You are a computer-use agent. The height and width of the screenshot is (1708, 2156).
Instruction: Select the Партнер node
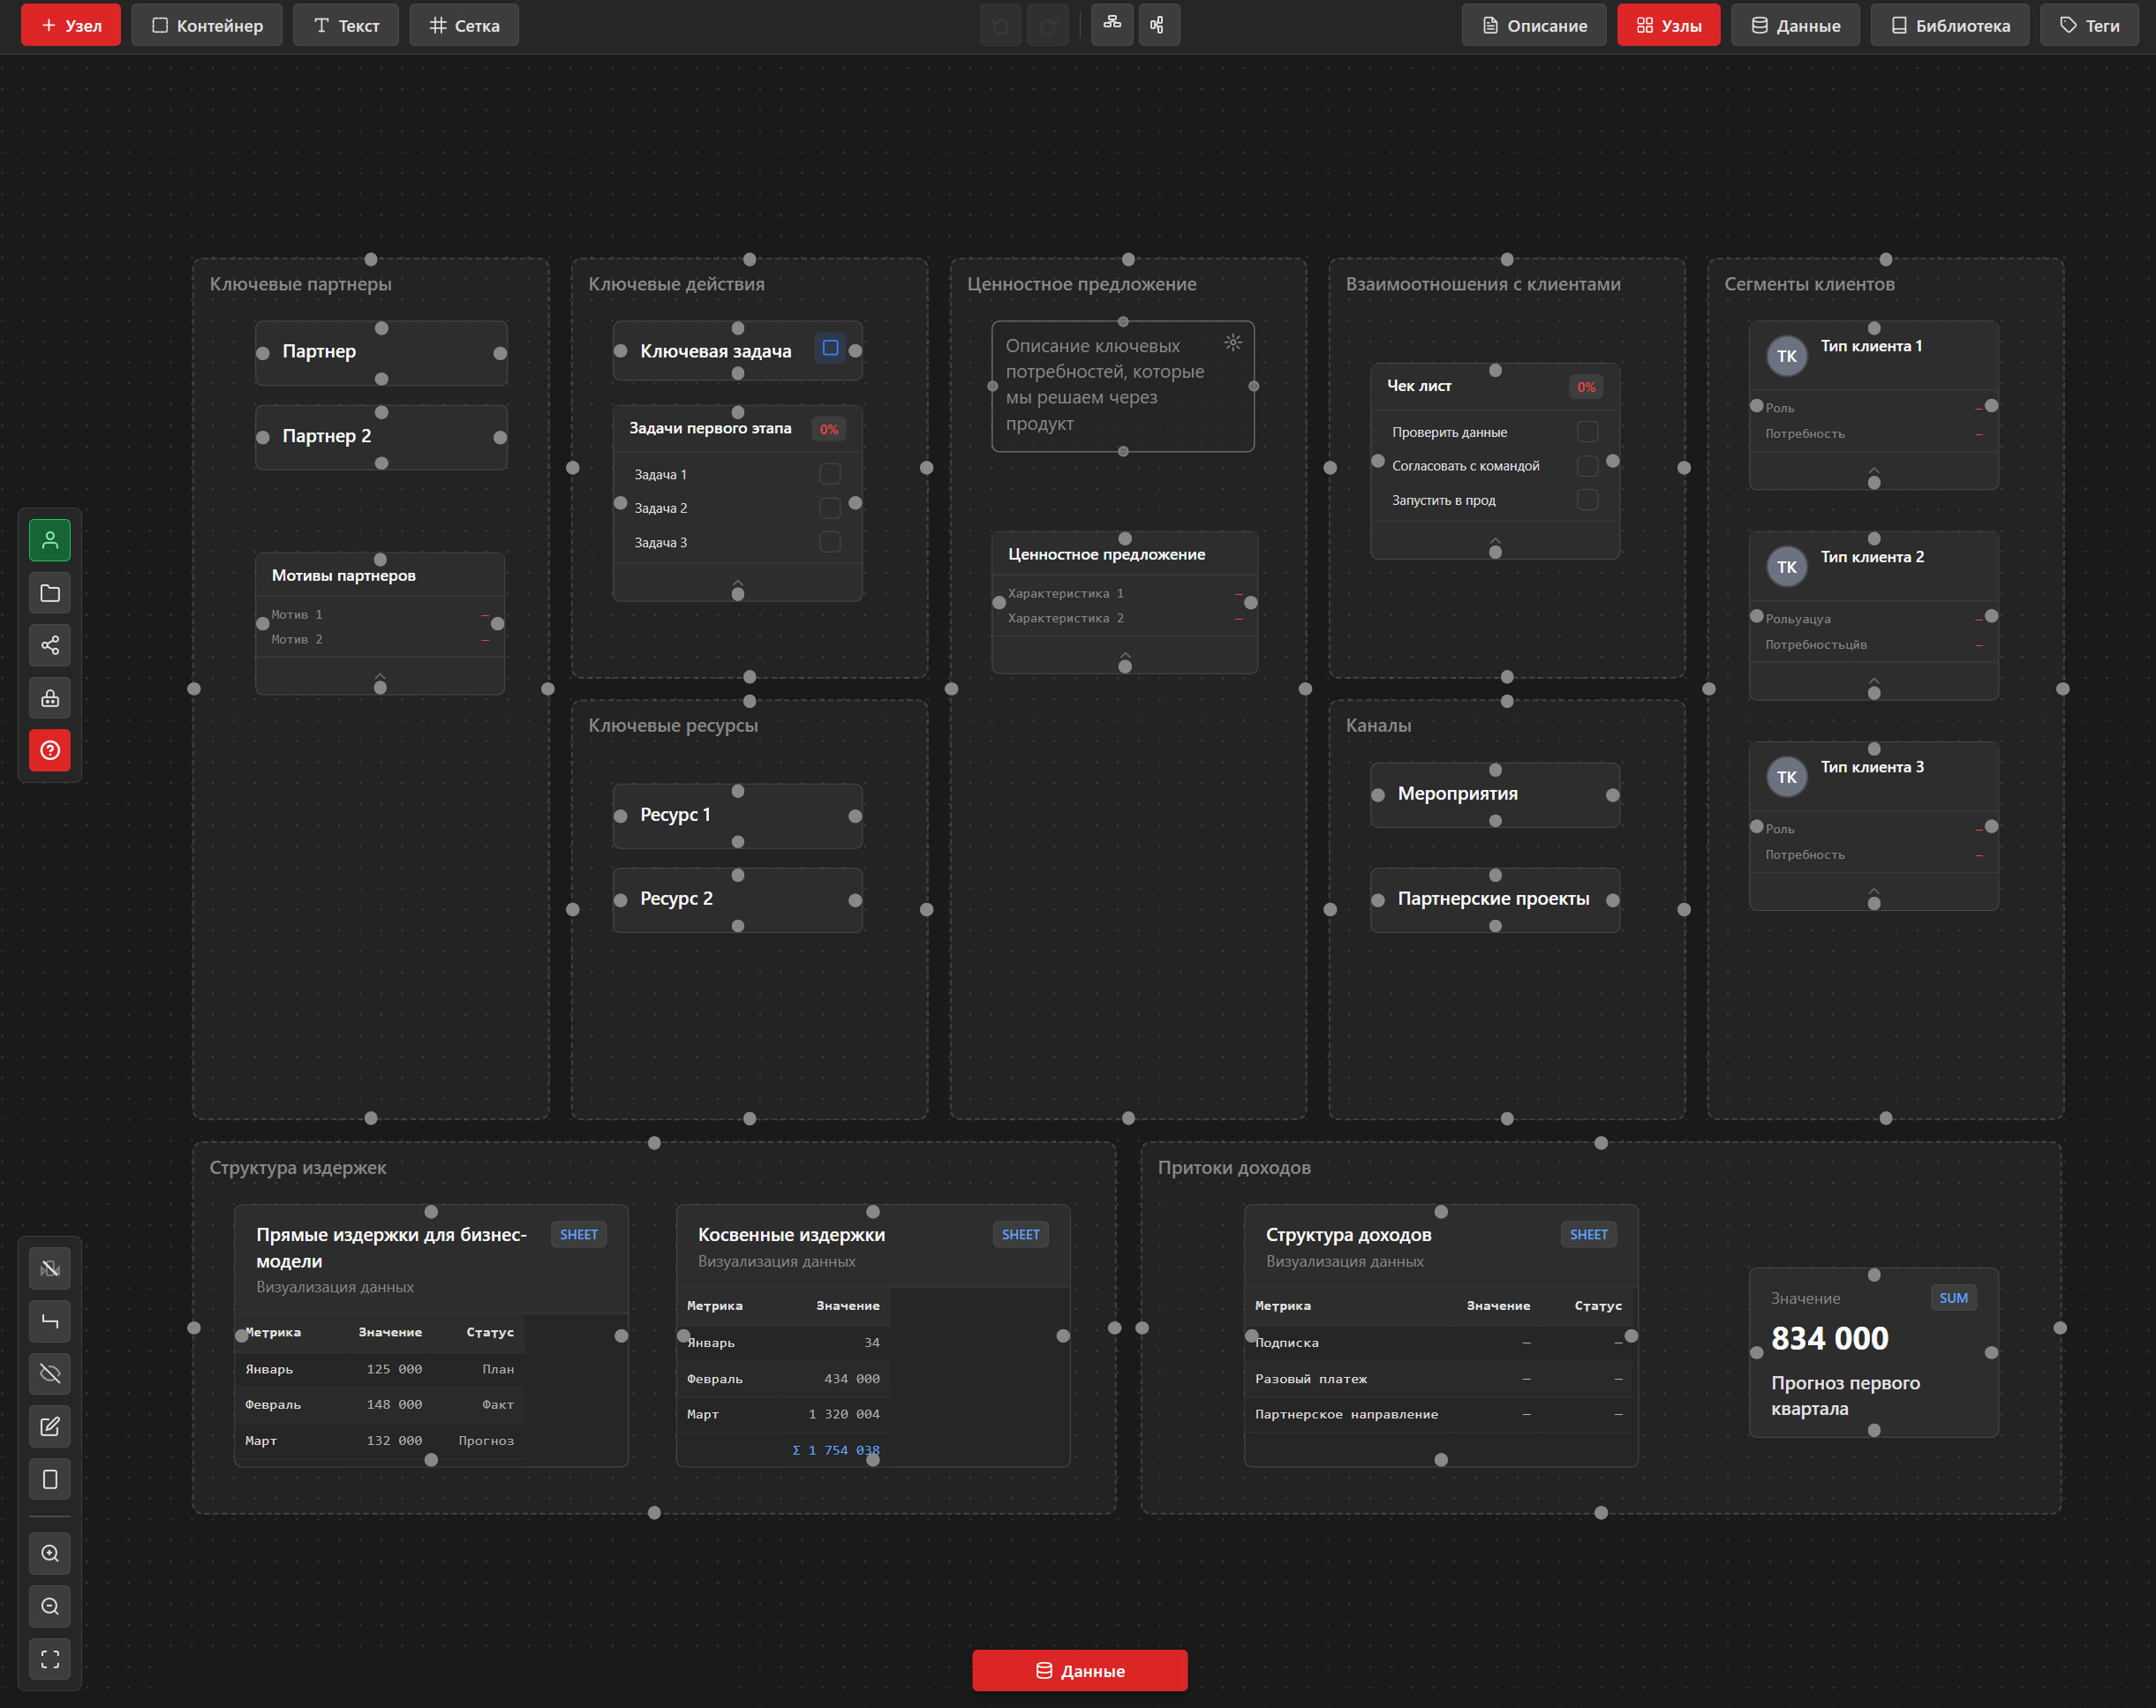pos(381,353)
